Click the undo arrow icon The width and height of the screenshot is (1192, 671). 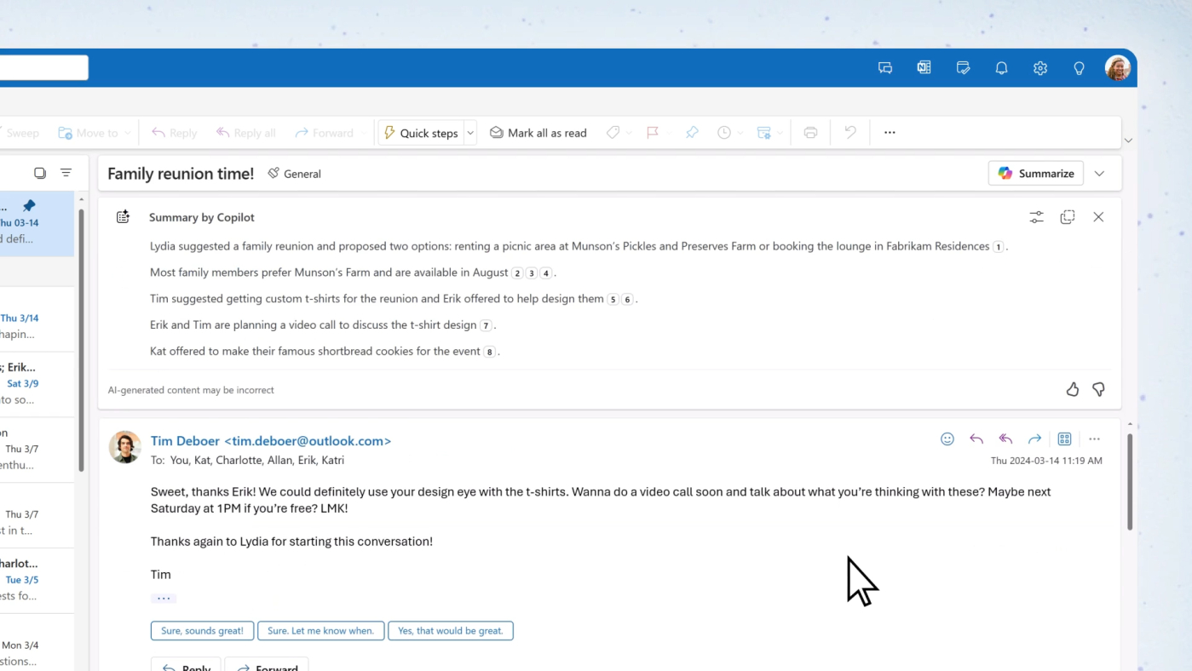[850, 133]
